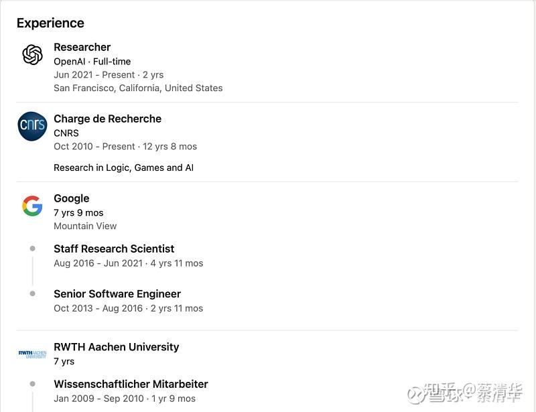The image size is (536, 412).
Task: Open RWTH Aachen University company name
Action: (x=116, y=347)
